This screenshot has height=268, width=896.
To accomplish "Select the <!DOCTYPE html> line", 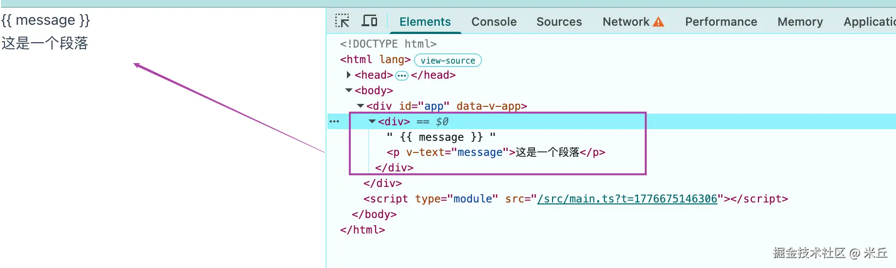I will [x=388, y=44].
